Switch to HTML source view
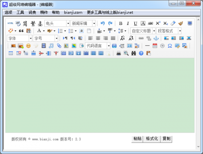The image size is (203, 154). point(10,23)
